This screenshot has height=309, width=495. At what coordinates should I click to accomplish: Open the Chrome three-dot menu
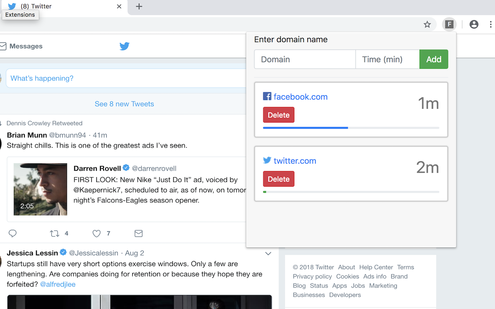tap(490, 24)
